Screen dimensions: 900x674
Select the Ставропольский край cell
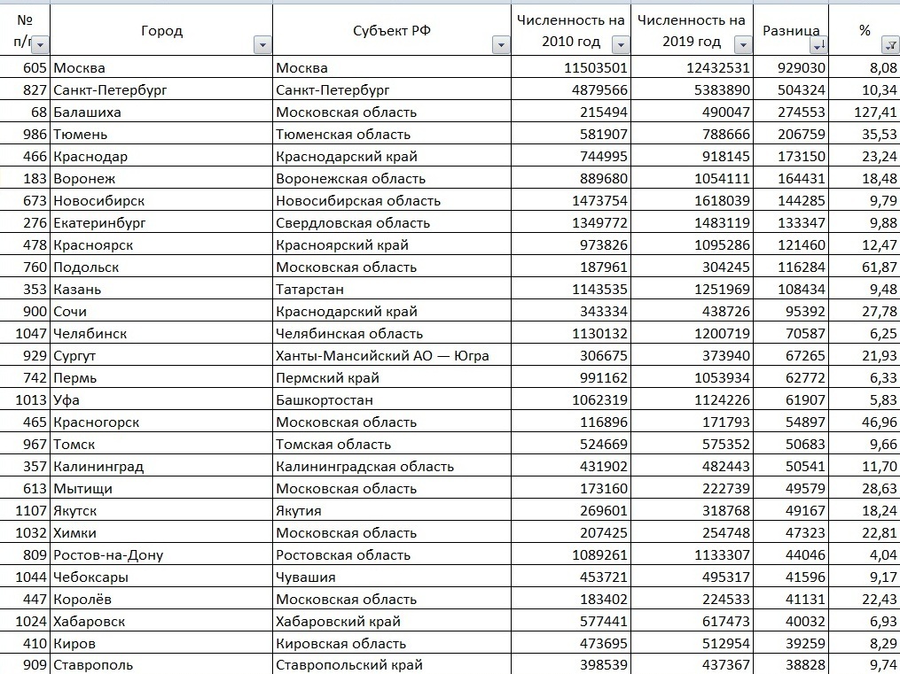[391, 665]
